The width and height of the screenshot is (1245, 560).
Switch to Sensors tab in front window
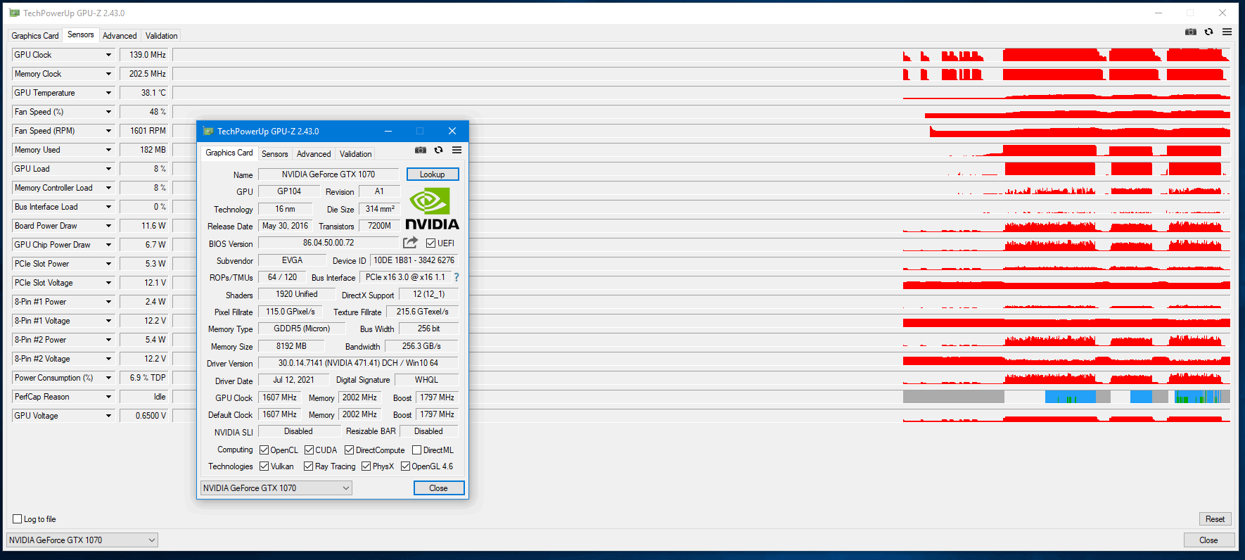(274, 154)
